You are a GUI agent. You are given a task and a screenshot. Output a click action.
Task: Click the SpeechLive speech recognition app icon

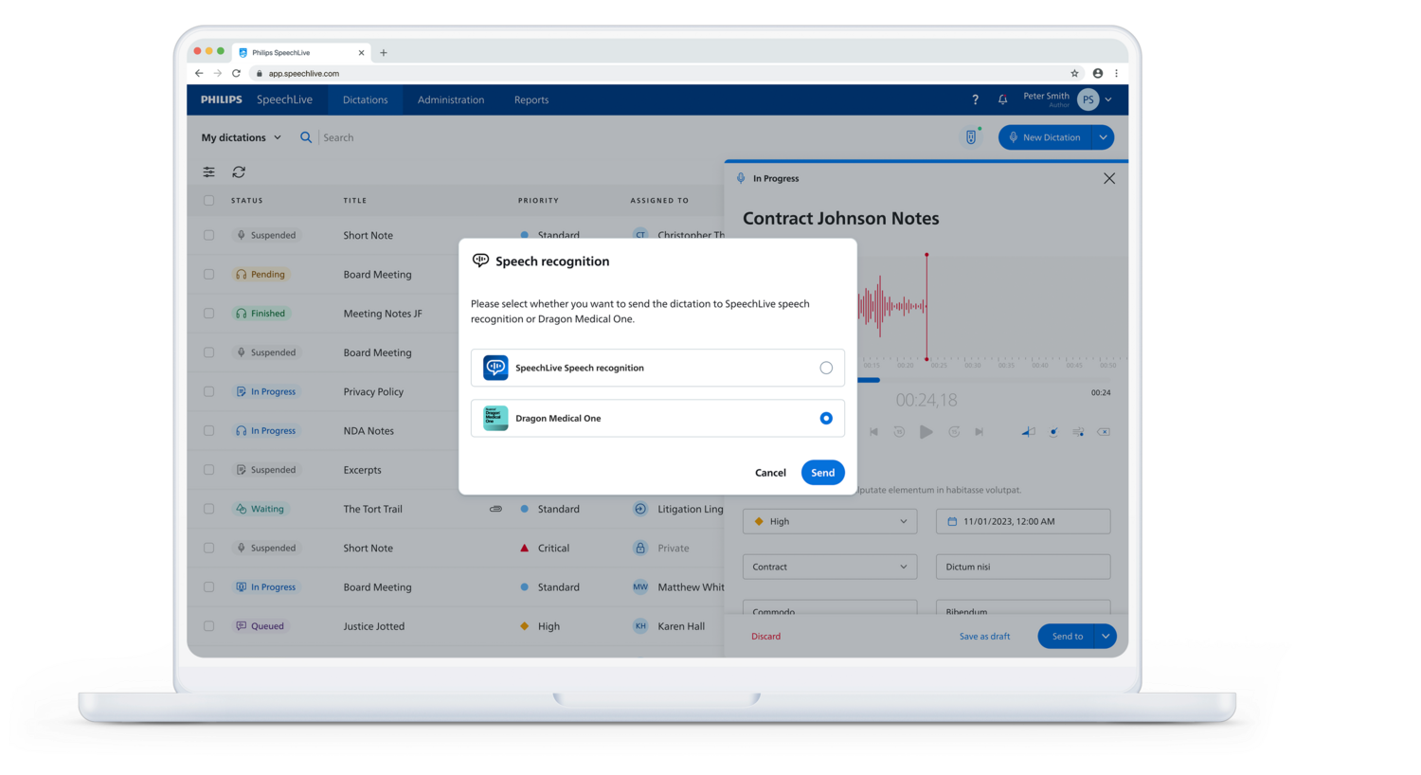pos(495,368)
